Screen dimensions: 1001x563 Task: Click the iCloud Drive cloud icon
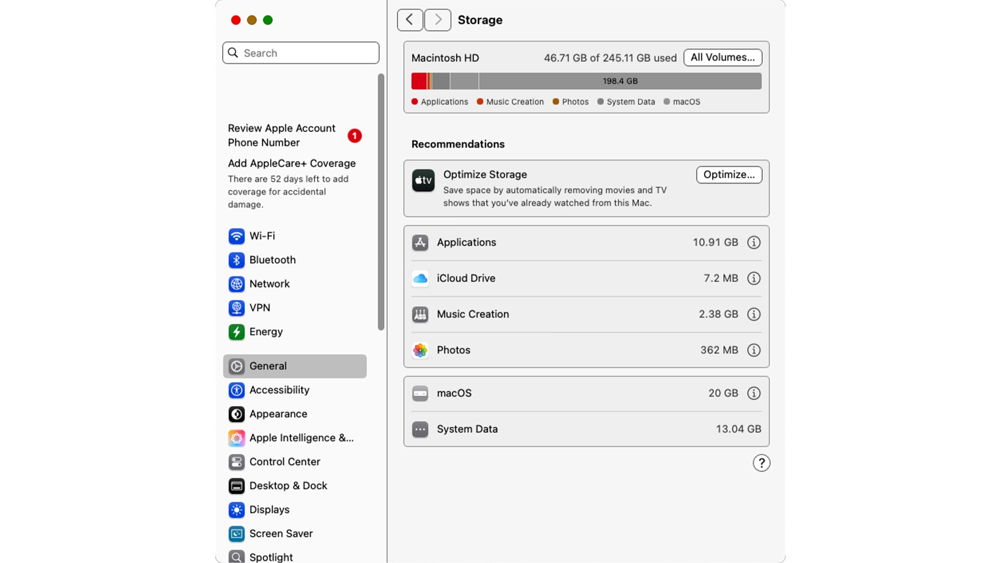point(420,278)
